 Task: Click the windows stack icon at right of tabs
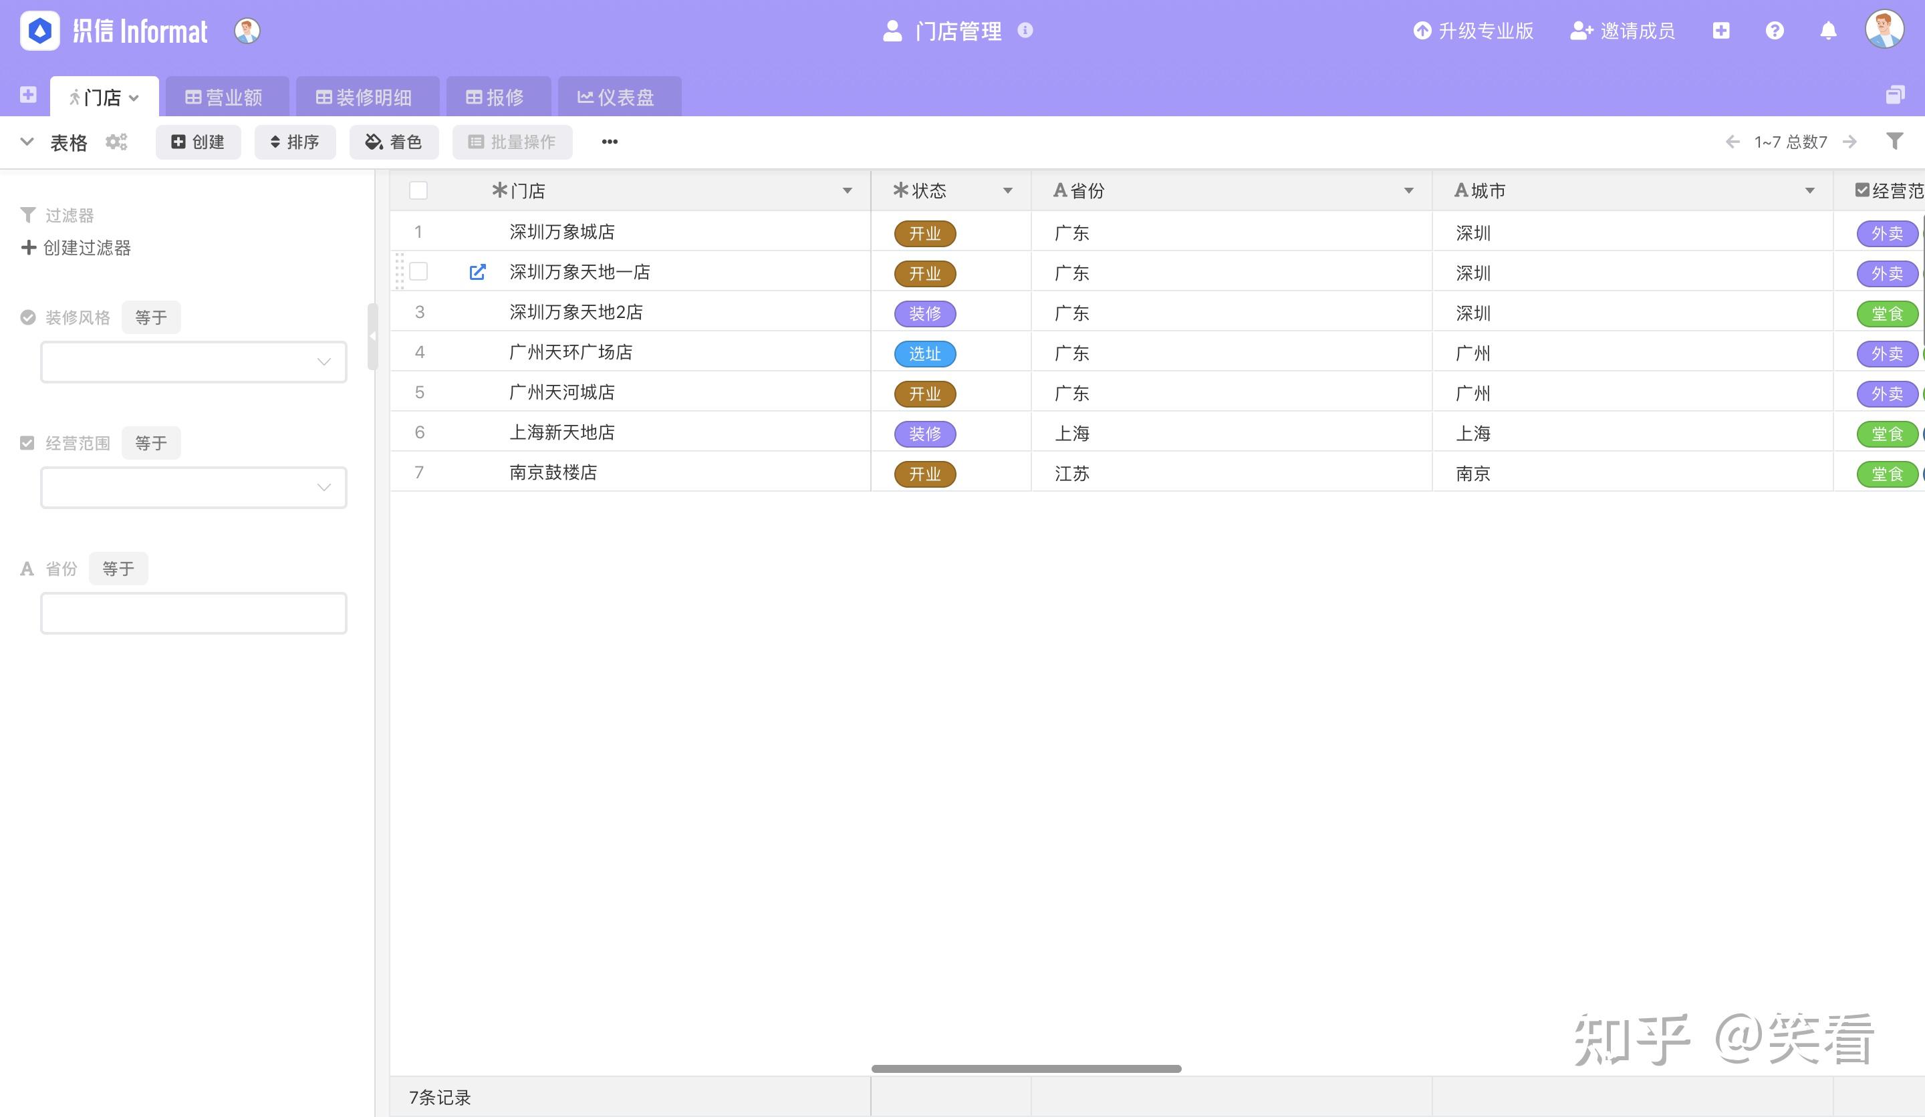pyautogui.click(x=1895, y=95)
